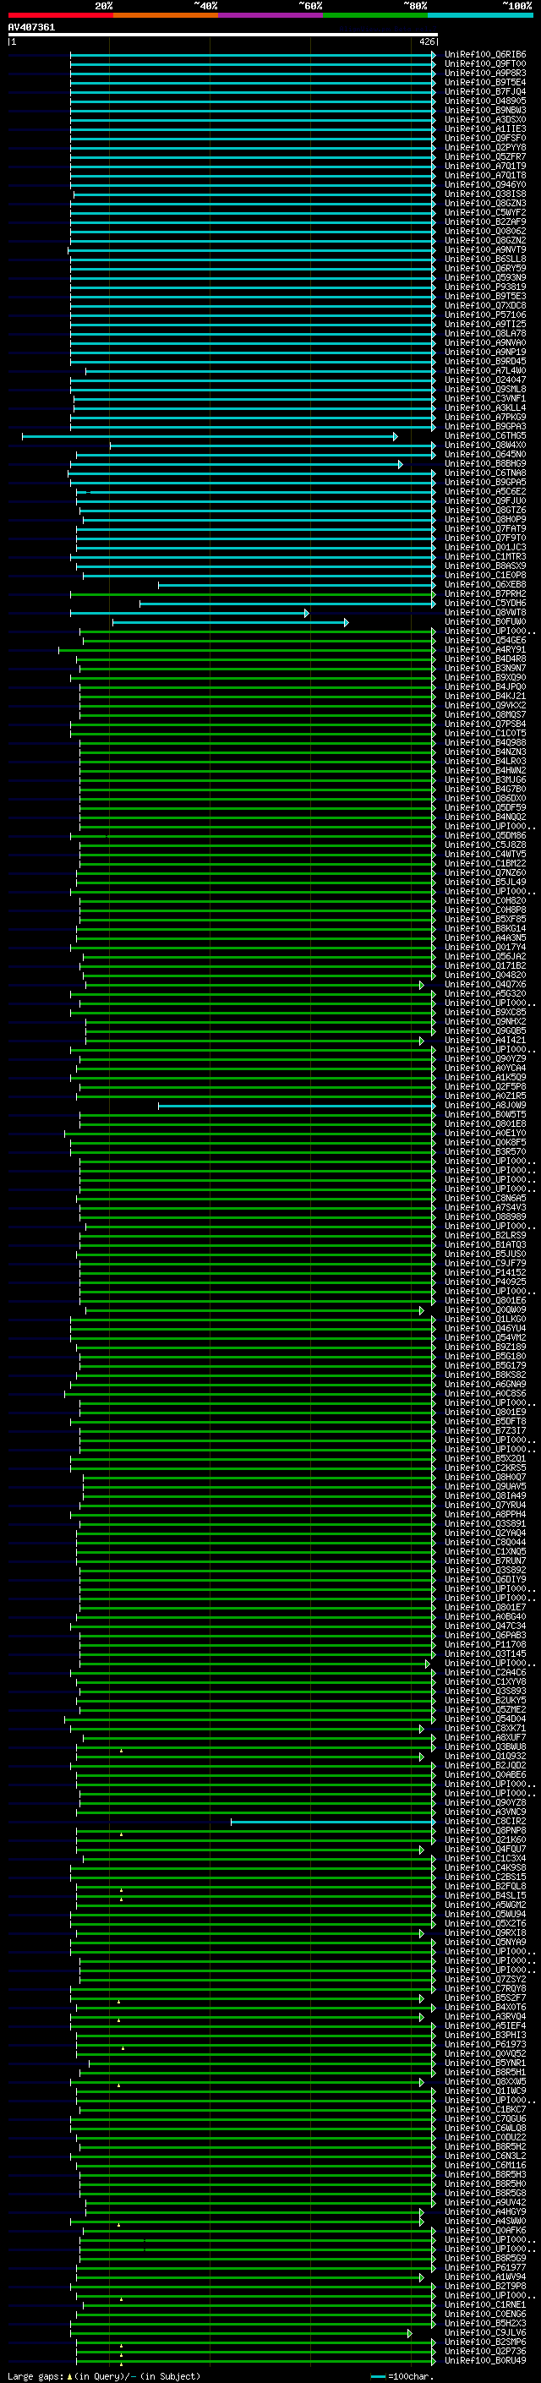
Task: Select hit label UniRef100_P14152
Action: [x=484, y=1273]
